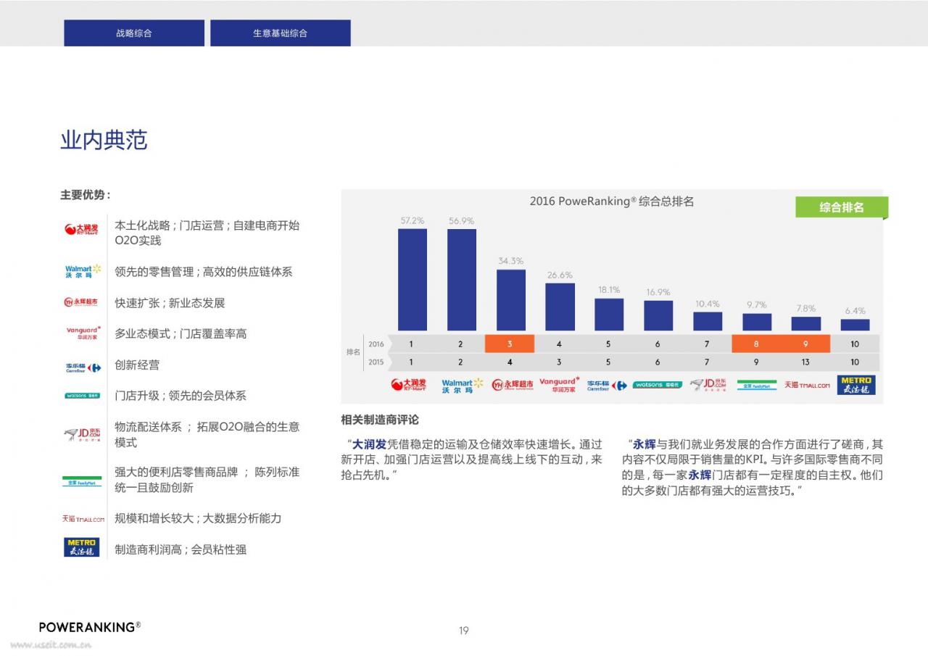Click the 18.1% bar in the chart

(609, 315)
